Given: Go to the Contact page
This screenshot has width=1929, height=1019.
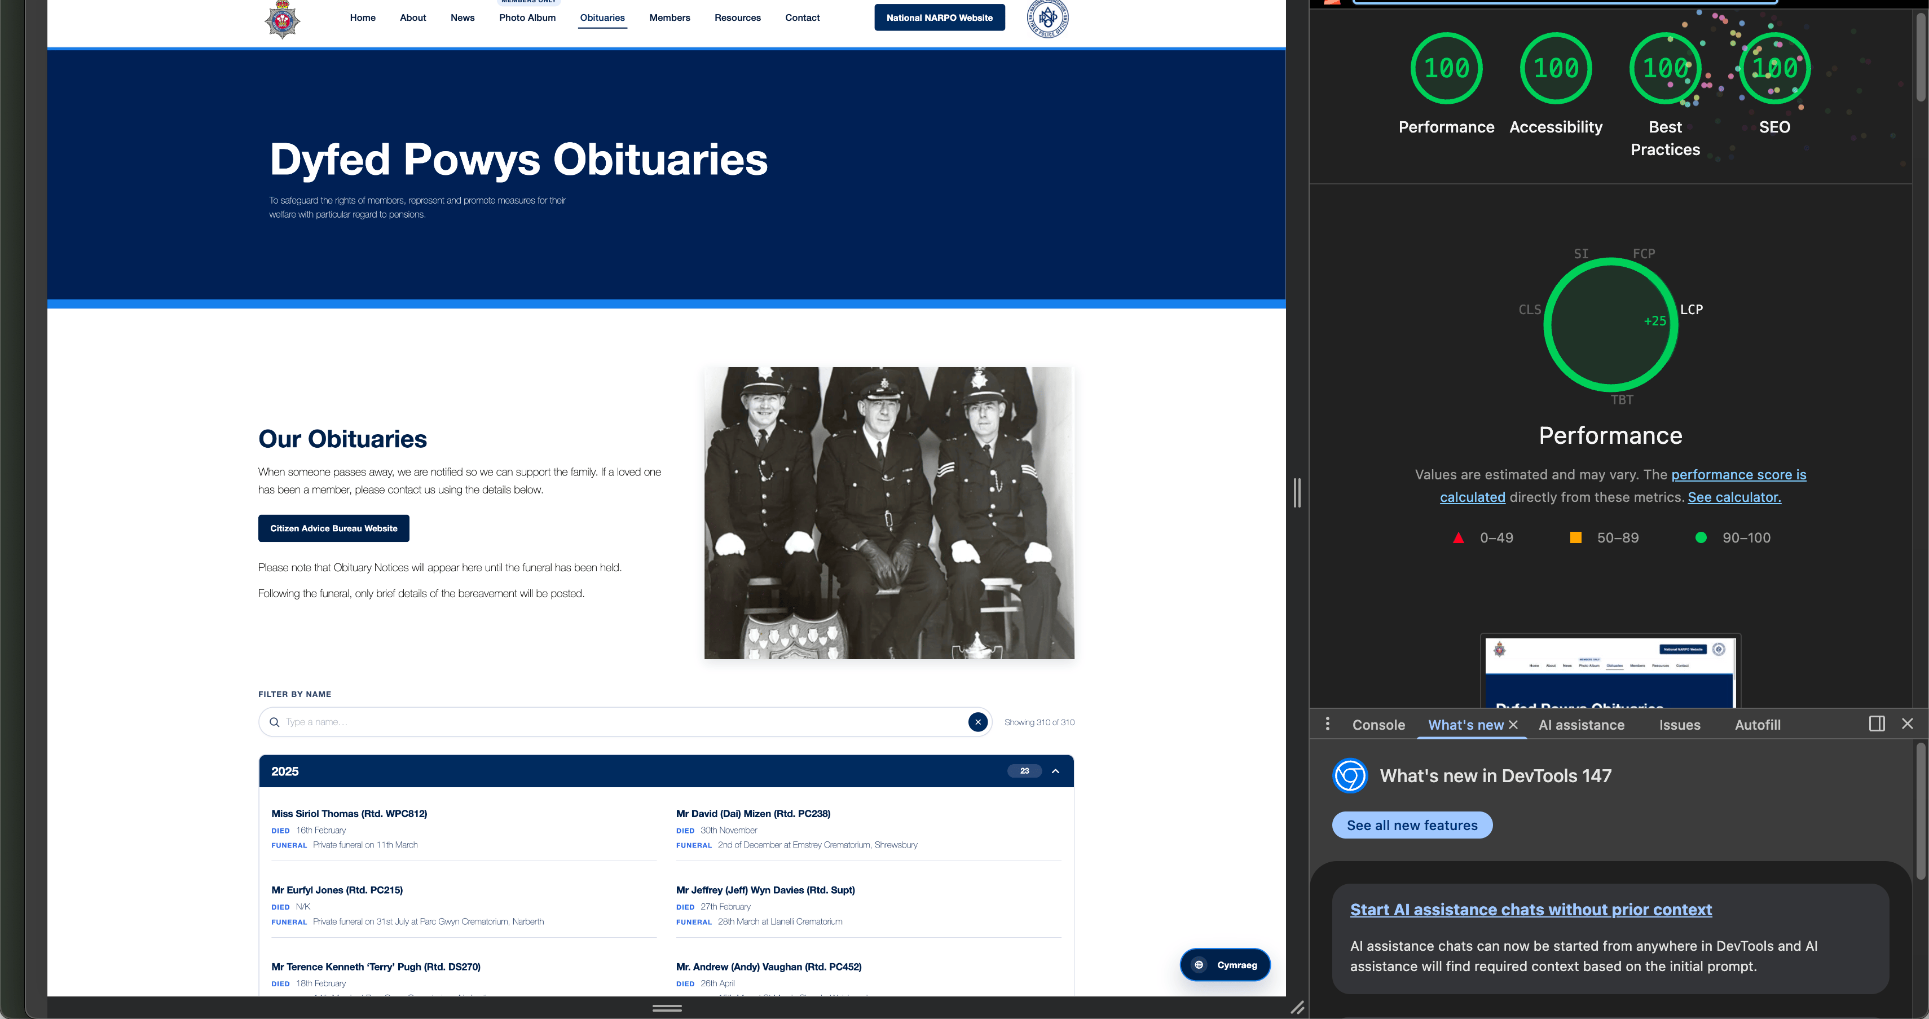Looking at the screenshot, I should click(x=802, y=18).
